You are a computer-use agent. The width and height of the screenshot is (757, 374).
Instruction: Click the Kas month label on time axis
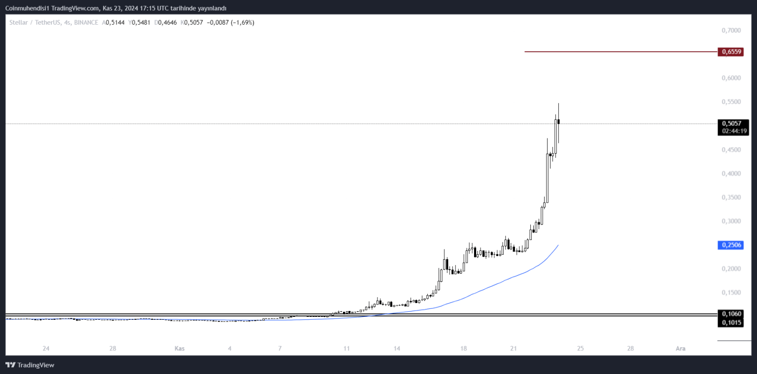click(179, 348)
